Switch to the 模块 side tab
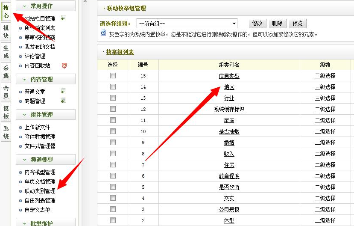This screenshot has width=354, height=226. pos(6,32)
